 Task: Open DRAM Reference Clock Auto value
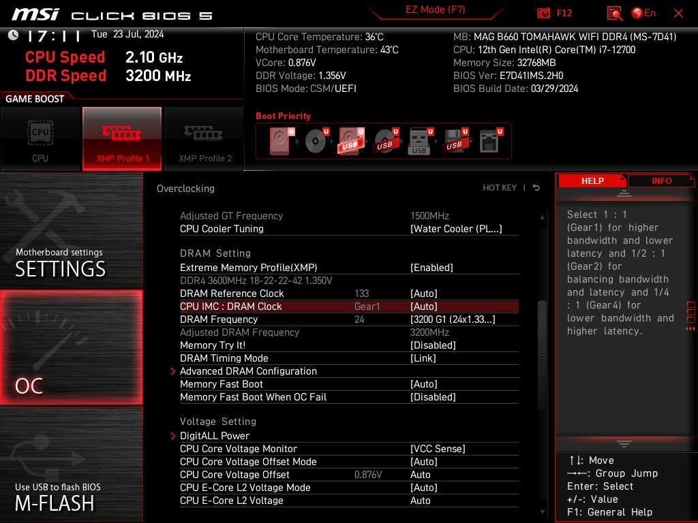[424, 294]
